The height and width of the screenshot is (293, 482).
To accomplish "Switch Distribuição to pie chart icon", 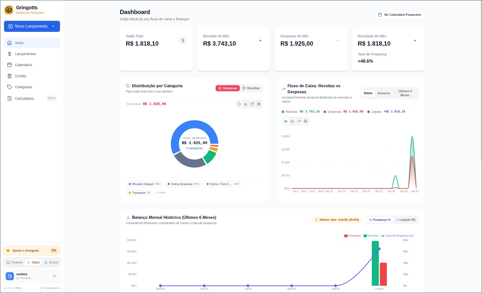I will [x=252, y=104].
